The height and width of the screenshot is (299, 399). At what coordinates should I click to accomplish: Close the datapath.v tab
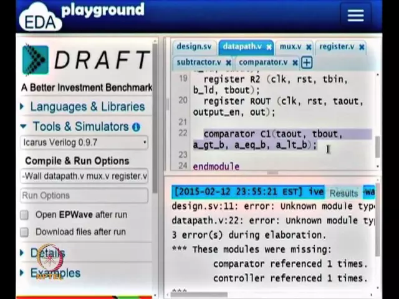(x=269, y=47)
